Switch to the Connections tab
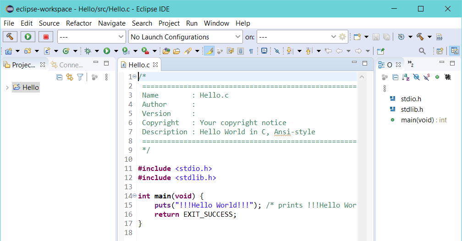This screenshot has width=462, height=241. coord(67,65)
